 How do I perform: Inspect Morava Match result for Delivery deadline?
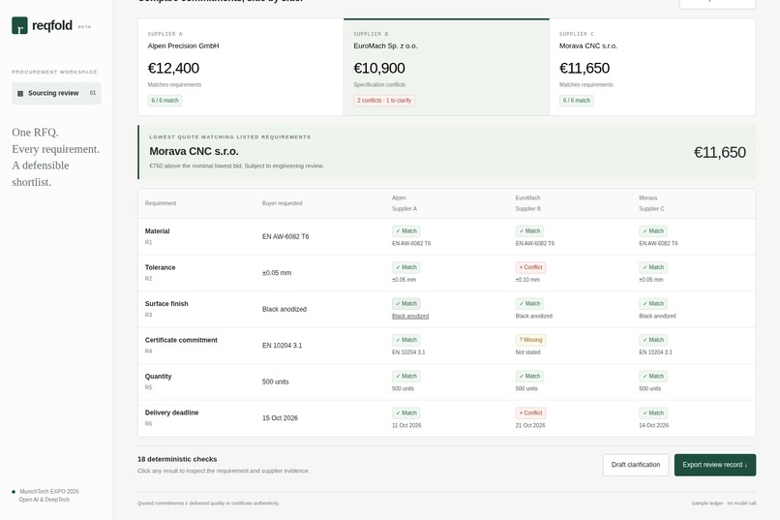coord(653,413)
